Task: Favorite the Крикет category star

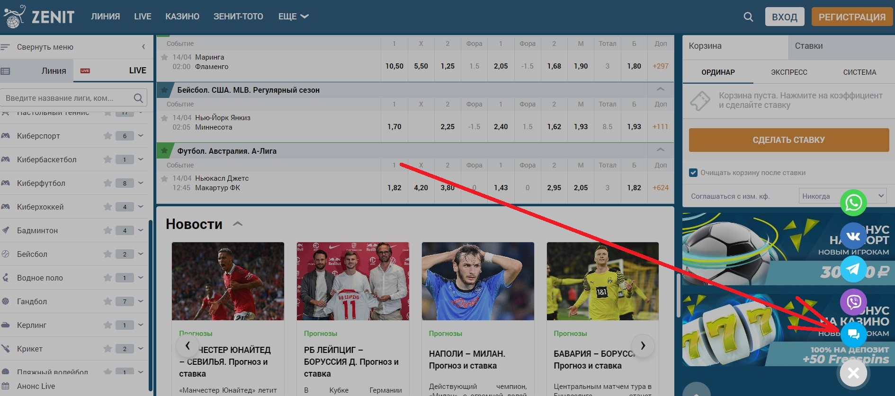Action: click(108, 349)
